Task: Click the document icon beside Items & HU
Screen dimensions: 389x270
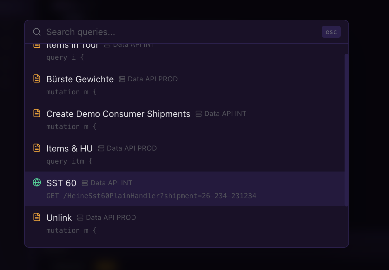Action: click(37, 147)
